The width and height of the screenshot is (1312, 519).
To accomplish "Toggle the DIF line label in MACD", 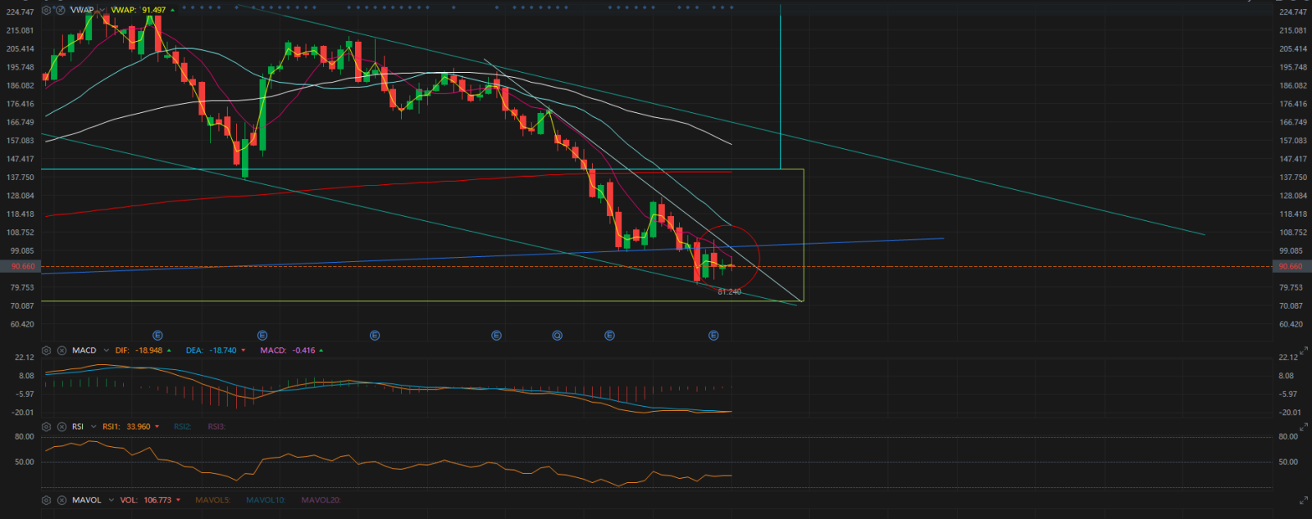I will pyautogui.click(x=122, y=350).
